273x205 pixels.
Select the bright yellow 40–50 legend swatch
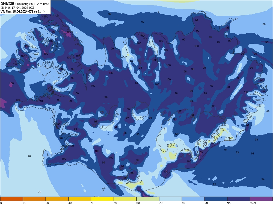(102, 199)
